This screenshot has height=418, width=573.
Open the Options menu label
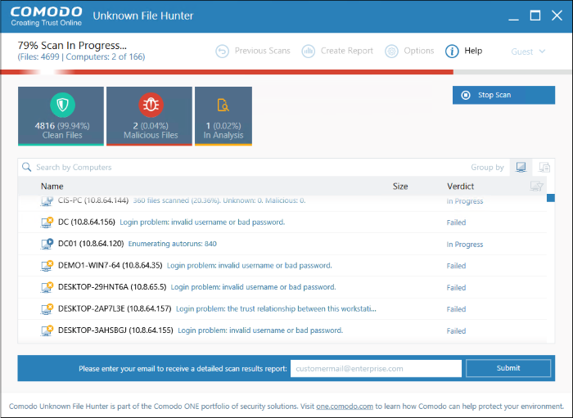click(419, 51)
